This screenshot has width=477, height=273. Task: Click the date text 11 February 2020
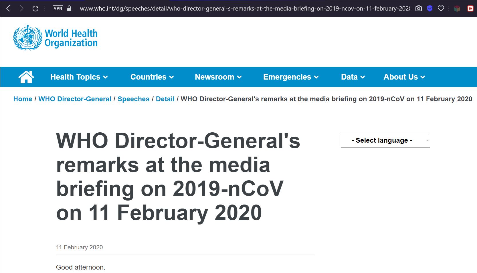79,247
